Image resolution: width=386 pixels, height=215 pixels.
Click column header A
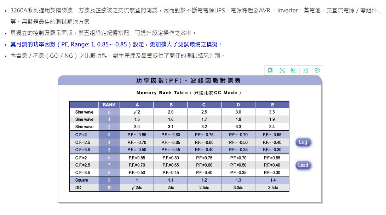tap(137, 105)
